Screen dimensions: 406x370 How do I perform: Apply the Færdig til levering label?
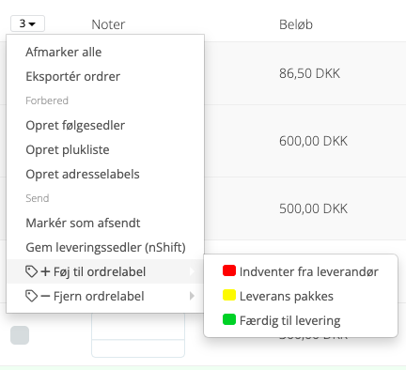click(x=301, y=320)
